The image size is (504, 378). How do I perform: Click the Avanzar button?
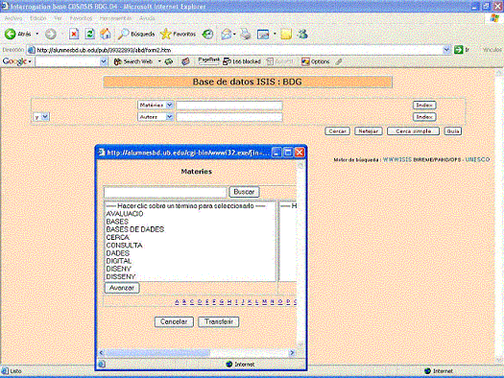122,288
